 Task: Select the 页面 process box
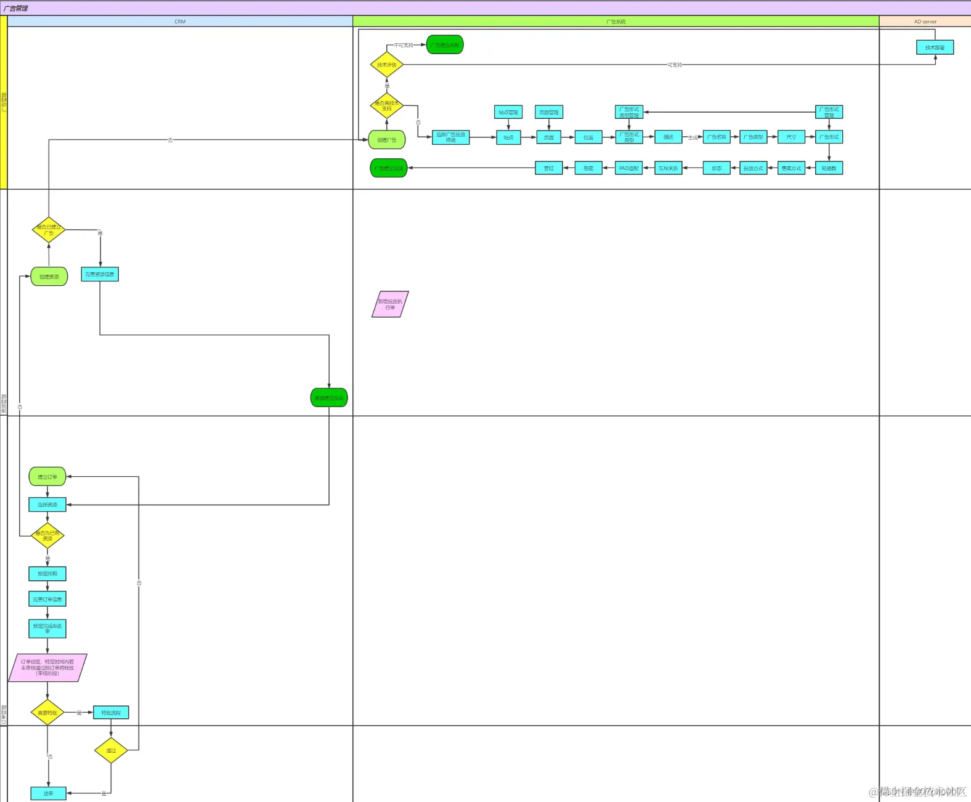[x=549, y=137]
